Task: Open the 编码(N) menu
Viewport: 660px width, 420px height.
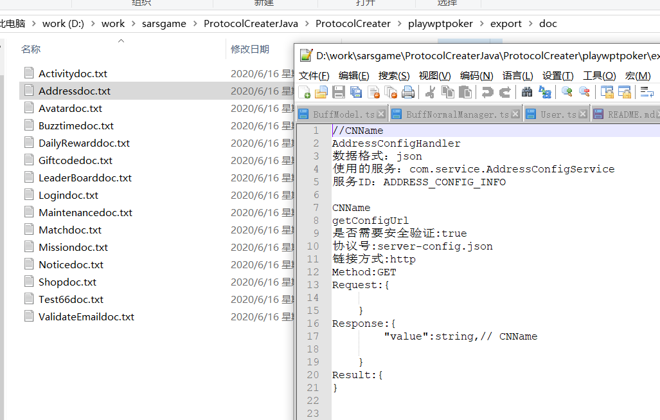Action: coord(476,76)
